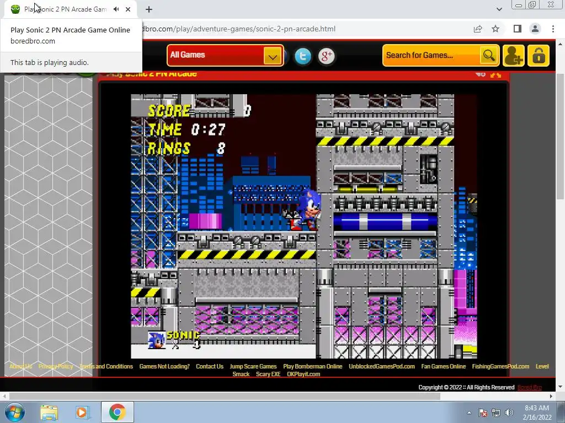Open the Terms and Conditions link
565x423 pixels.
tap(106, 366)
